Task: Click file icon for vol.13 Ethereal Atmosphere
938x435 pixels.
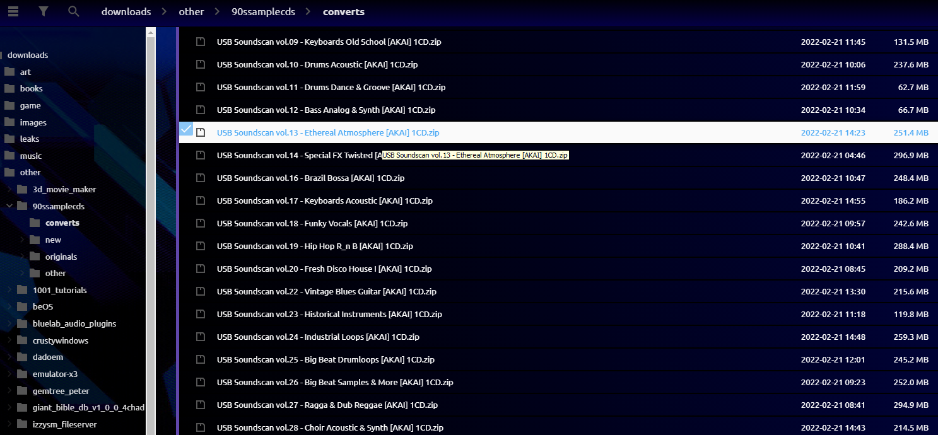Action: [201, 132]
